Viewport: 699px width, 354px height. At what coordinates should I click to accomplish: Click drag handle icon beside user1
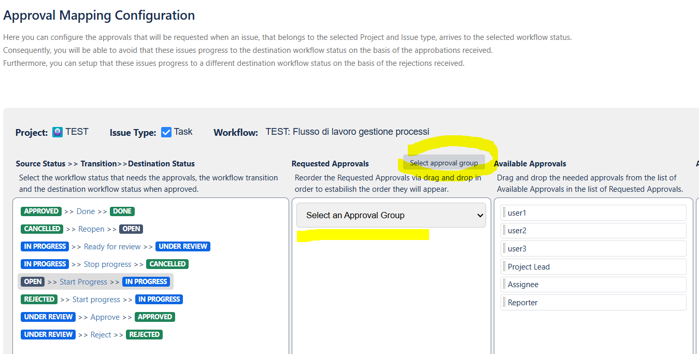tap(504, 213)
